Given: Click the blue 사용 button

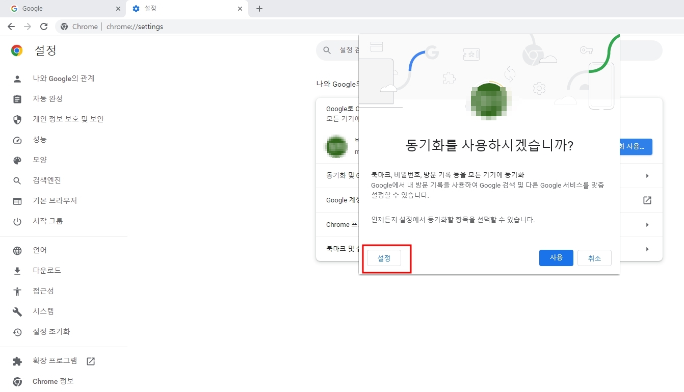Looking at the screenshot, I should click(x=556, y=258).
